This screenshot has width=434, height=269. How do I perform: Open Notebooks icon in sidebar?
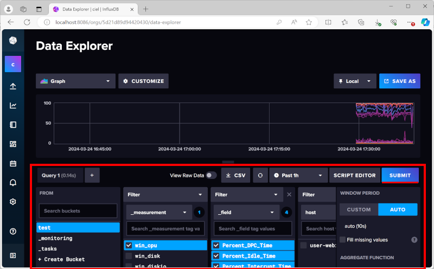click(12, 125)
